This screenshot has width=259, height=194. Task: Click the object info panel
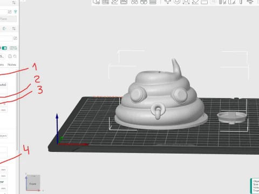tap(255, 186)
